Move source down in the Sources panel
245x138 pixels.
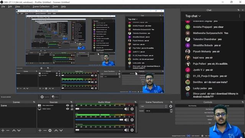[x=61, y=130]
